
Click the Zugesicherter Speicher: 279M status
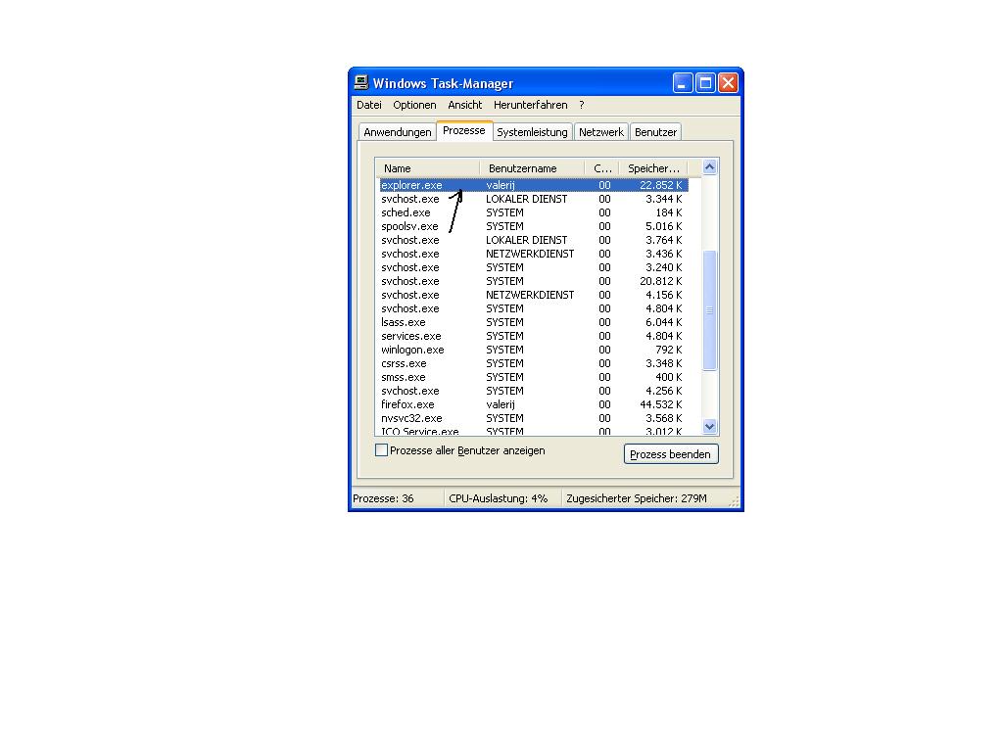646,498
